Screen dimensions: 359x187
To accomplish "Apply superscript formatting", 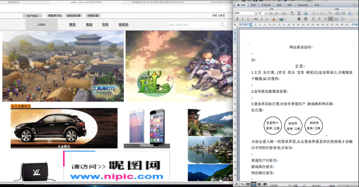I will point(262,19).
